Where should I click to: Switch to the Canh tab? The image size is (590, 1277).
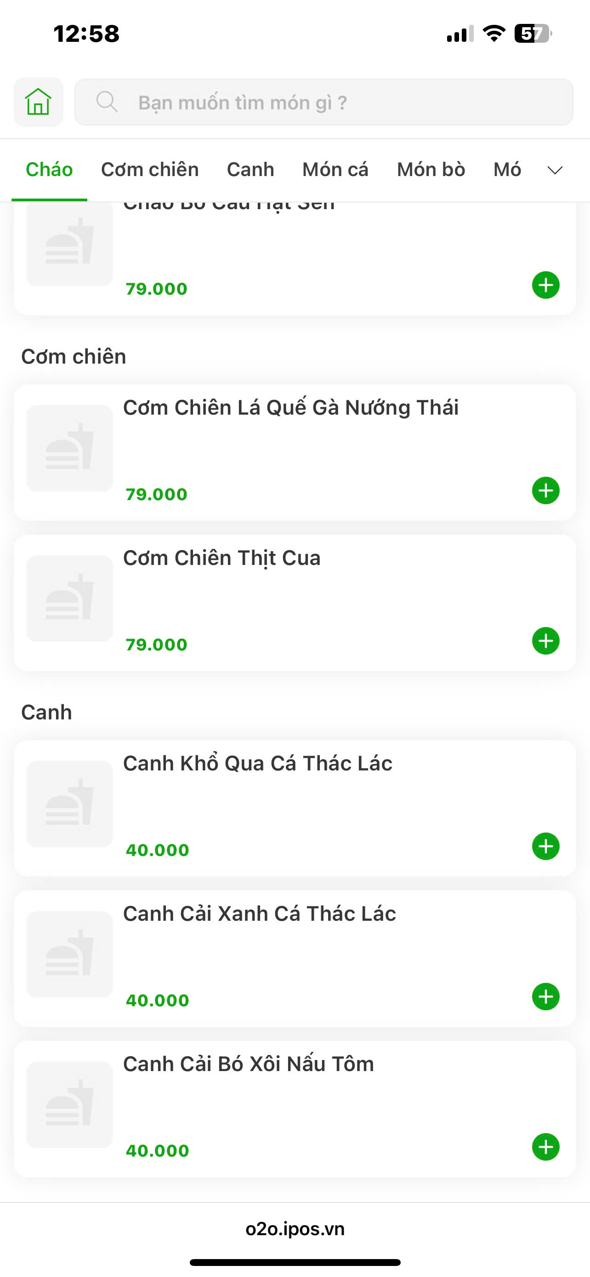tap(250, 170)
